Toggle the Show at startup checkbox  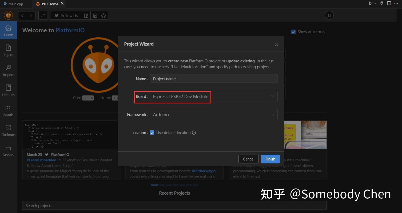293,32
